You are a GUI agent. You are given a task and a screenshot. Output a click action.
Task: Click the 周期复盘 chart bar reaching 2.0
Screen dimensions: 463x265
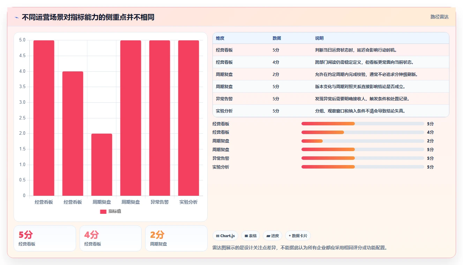point(102,165)
